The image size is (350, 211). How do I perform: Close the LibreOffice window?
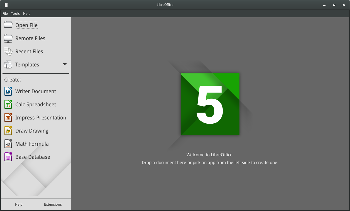pos(344,5)
